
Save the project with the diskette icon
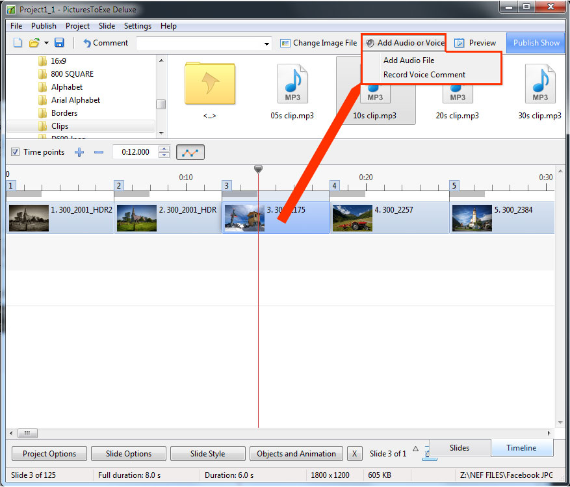59,42
